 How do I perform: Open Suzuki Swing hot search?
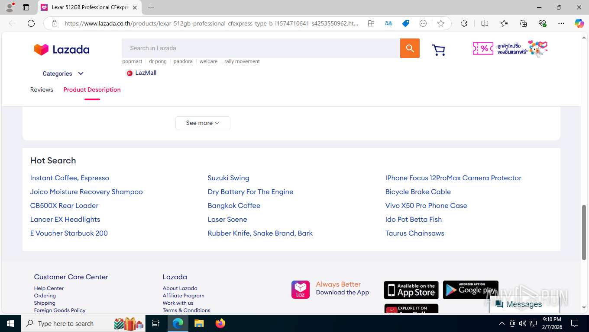(x=228, y=178)
